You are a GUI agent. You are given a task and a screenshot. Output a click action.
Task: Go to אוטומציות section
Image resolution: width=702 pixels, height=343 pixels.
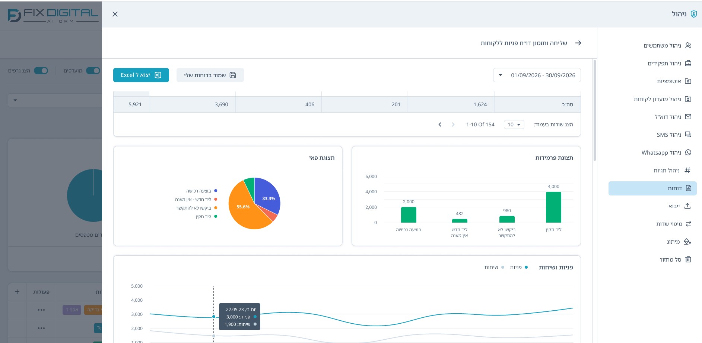674,81
